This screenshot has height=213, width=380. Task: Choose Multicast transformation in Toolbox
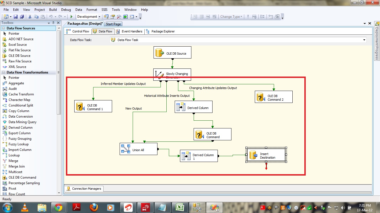click(x=15, y=172)
